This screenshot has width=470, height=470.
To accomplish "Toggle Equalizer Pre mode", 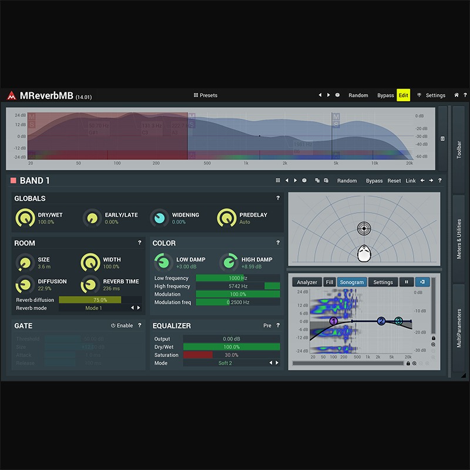I will 267,325.
